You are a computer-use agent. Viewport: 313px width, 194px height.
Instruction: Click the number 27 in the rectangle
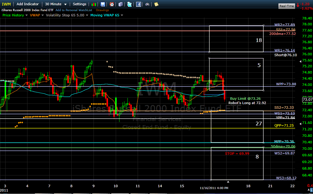(259, 124)
